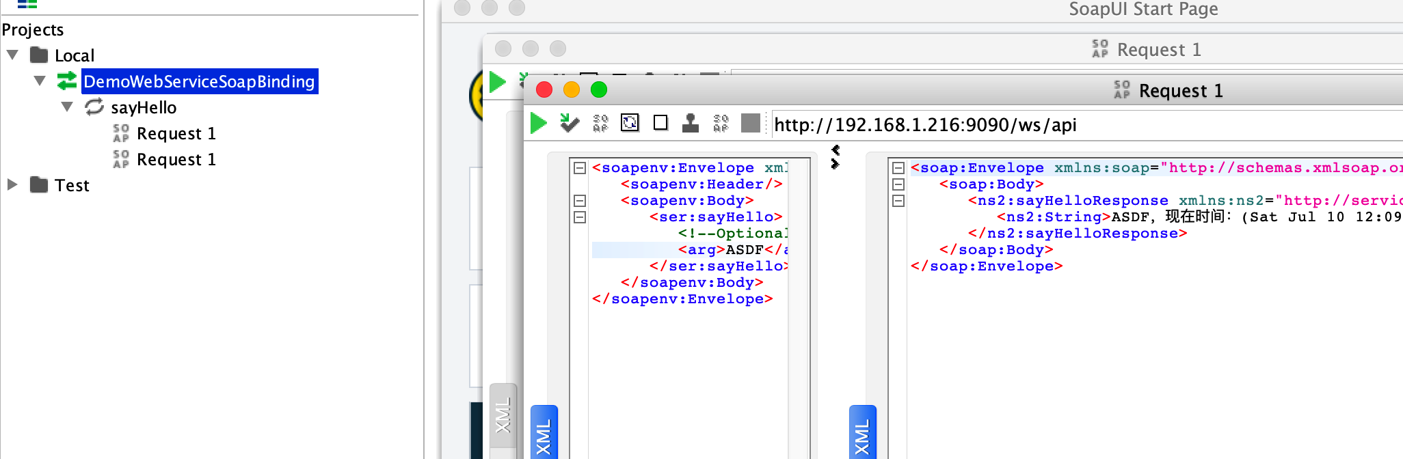Select the Local project
1403x459 pixels.
click(x=75, y=55)
